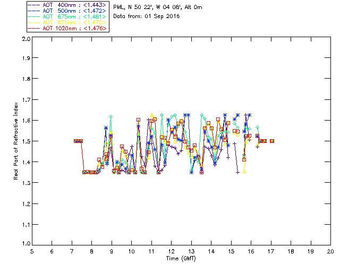Click the x-axis hour label 6
This screenshot has height=272, width=340.
tap(52, 251)
